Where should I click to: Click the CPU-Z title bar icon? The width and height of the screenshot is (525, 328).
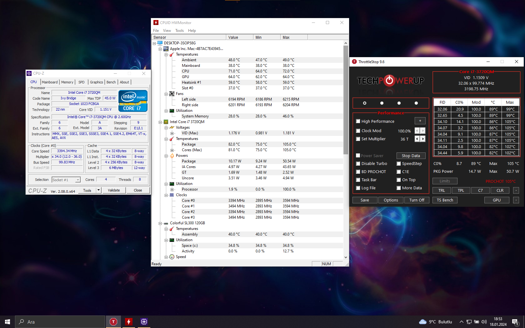[x=29, y=73]
